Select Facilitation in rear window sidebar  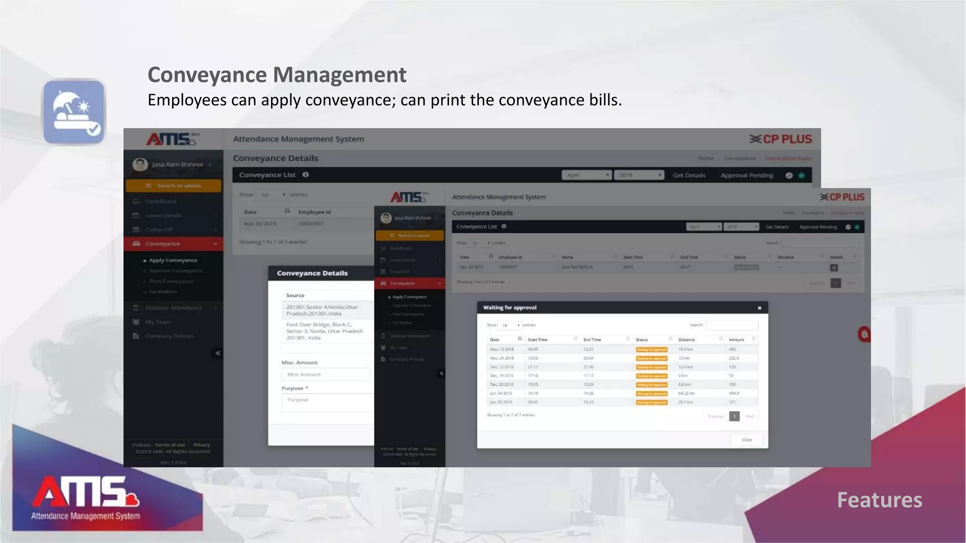(163, 291)
